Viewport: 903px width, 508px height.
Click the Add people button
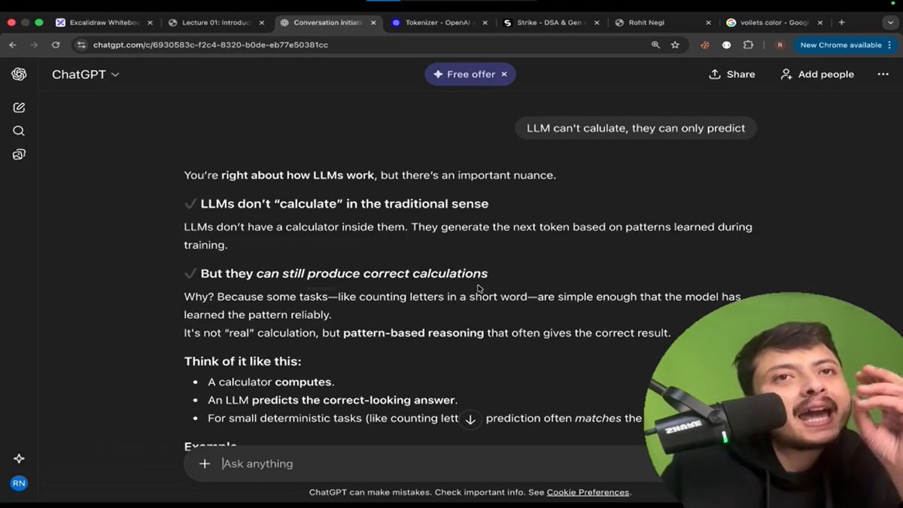click(816, 75)
